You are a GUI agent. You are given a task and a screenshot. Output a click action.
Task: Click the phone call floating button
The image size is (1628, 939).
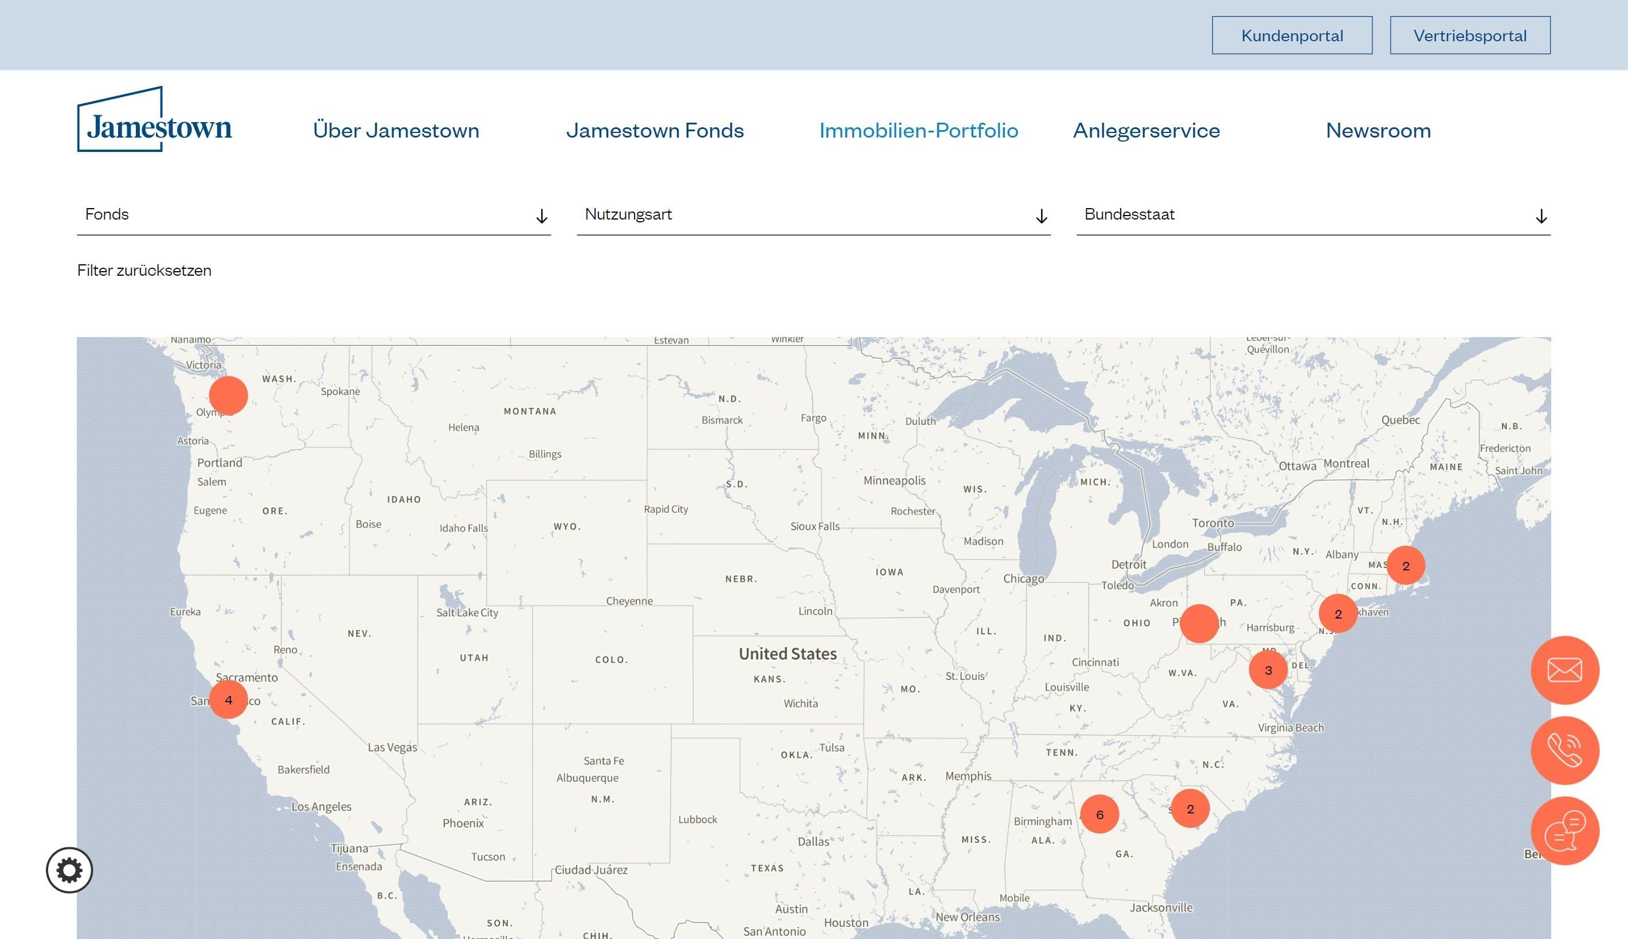click(1564, 750)
